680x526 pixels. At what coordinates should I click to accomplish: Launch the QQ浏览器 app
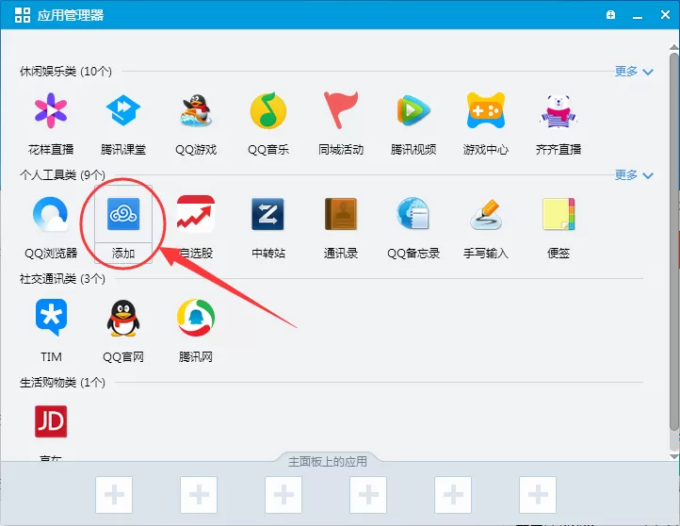point(51,214)
